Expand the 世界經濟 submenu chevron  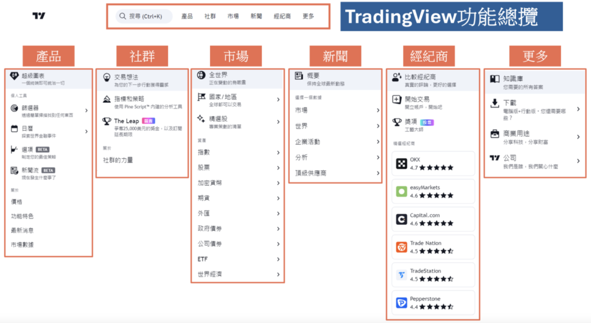tap(278, 274)
